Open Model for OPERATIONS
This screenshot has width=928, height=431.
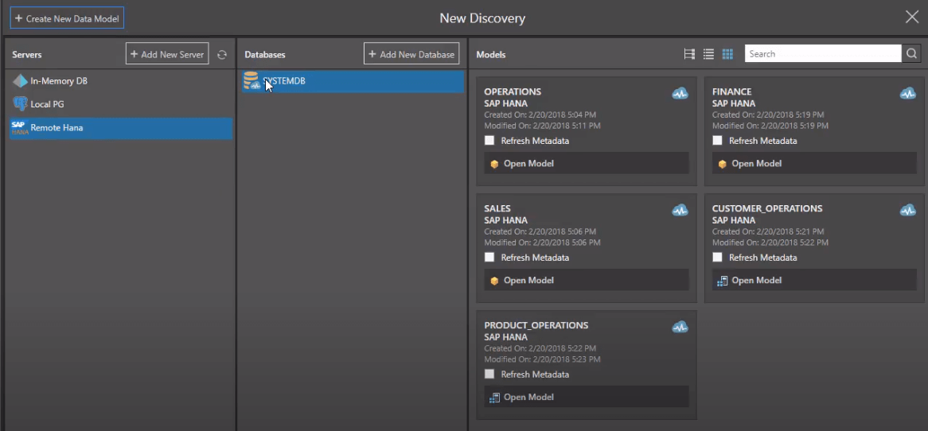[586, 163]
